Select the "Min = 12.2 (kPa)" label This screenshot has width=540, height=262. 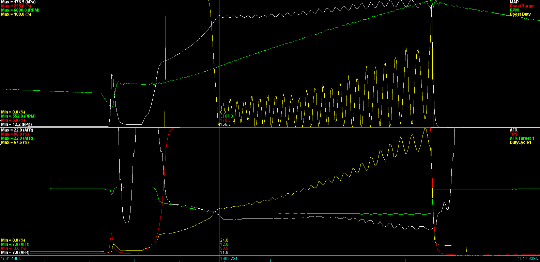point(16,124)
